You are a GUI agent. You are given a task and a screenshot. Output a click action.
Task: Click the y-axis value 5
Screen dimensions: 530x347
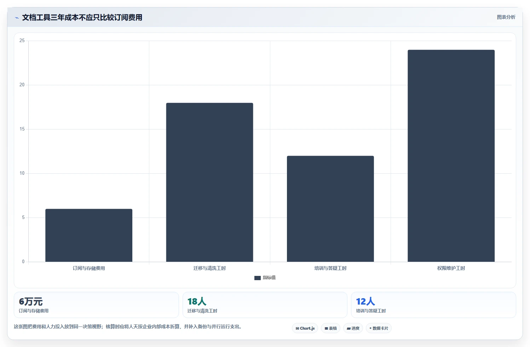pyautogui.click(x=23, y=218)
